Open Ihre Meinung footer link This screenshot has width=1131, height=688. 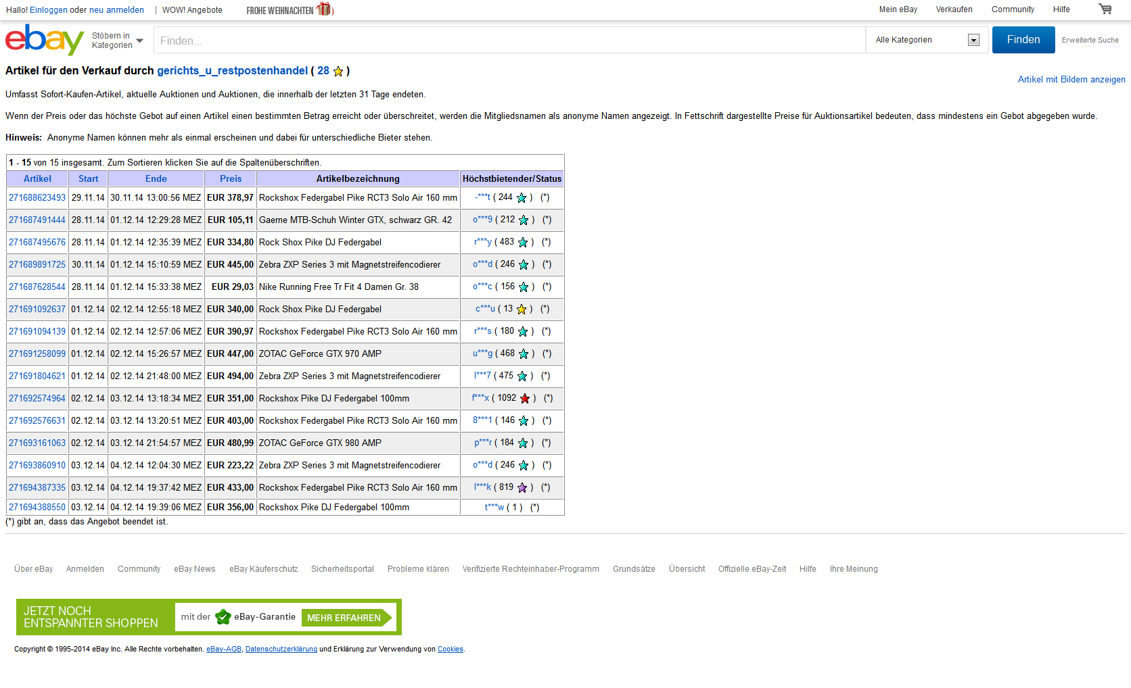854,569
